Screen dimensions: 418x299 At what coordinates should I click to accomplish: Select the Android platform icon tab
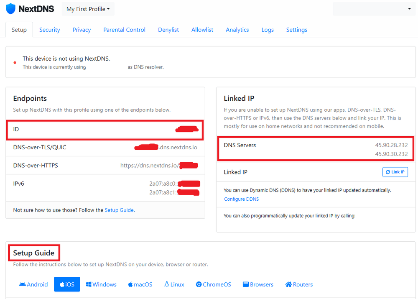[33, 284]
